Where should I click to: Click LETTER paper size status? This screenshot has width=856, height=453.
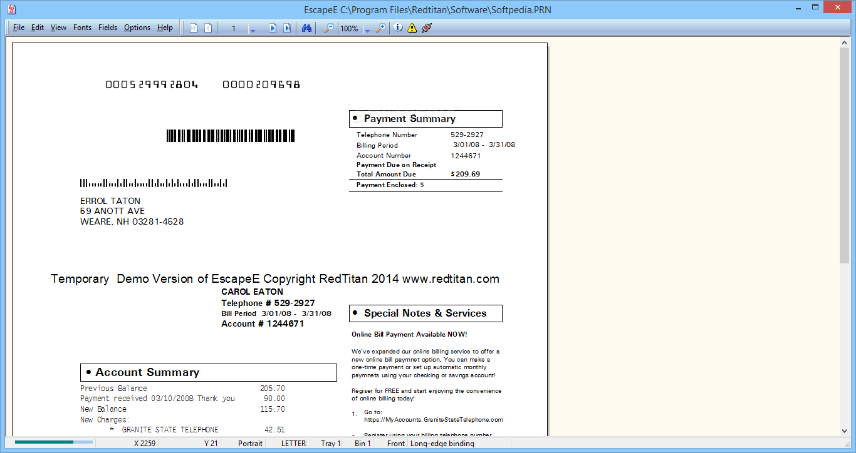293,444
